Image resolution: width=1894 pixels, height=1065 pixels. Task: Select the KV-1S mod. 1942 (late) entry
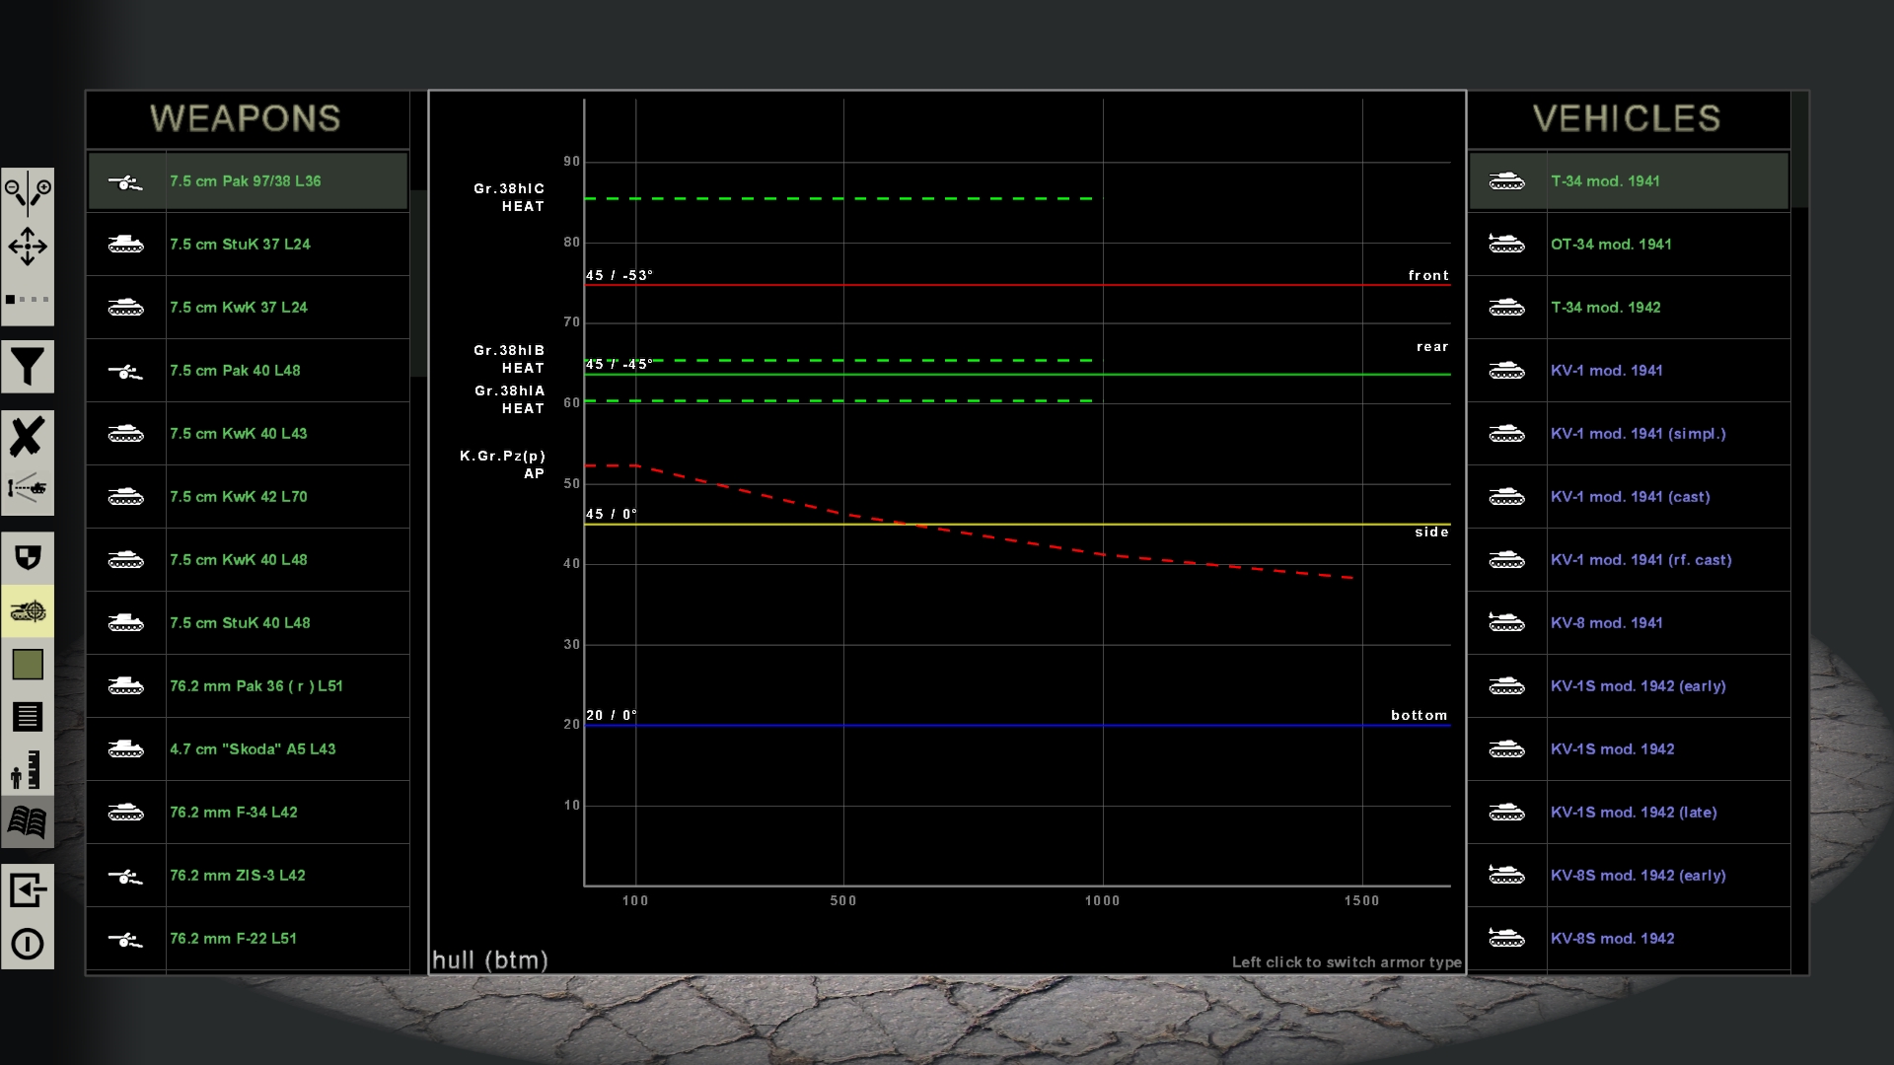click(1628, 813)
